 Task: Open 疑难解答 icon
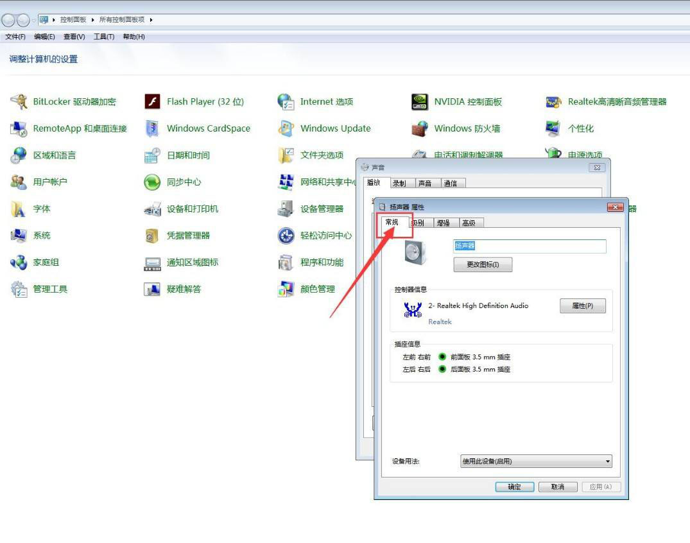[x=152, y=289]
